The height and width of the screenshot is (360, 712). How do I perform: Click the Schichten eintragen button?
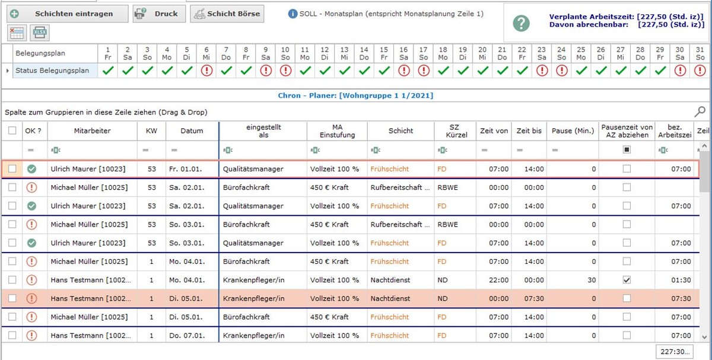(x=68, y=14)
